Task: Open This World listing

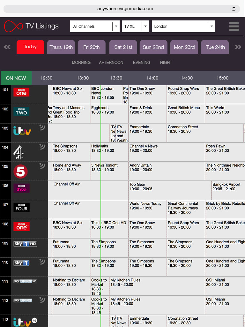Action: click(225, 114)
